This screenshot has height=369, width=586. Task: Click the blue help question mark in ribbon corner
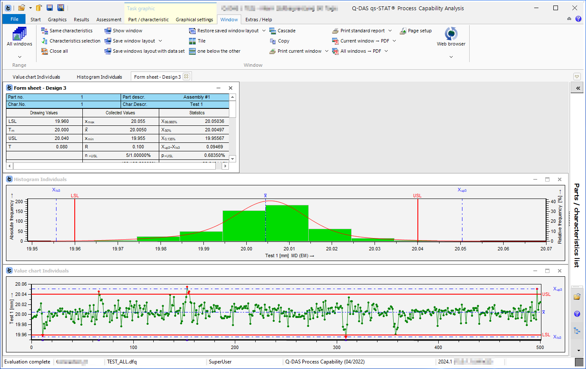click(x=578, y=19)
